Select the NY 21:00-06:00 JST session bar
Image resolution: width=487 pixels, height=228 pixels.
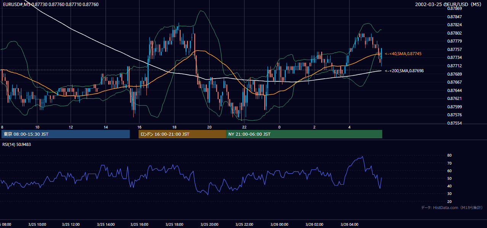[304, 134]
